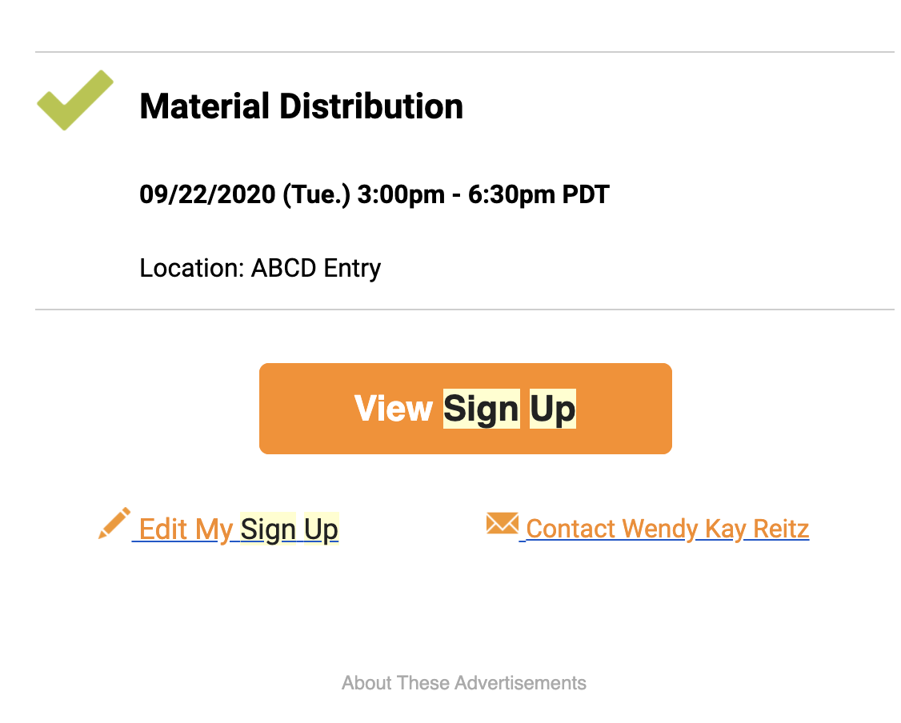Screen dimensions: 901x723
Task: Click the white word View on button
Action: (393, 409)
